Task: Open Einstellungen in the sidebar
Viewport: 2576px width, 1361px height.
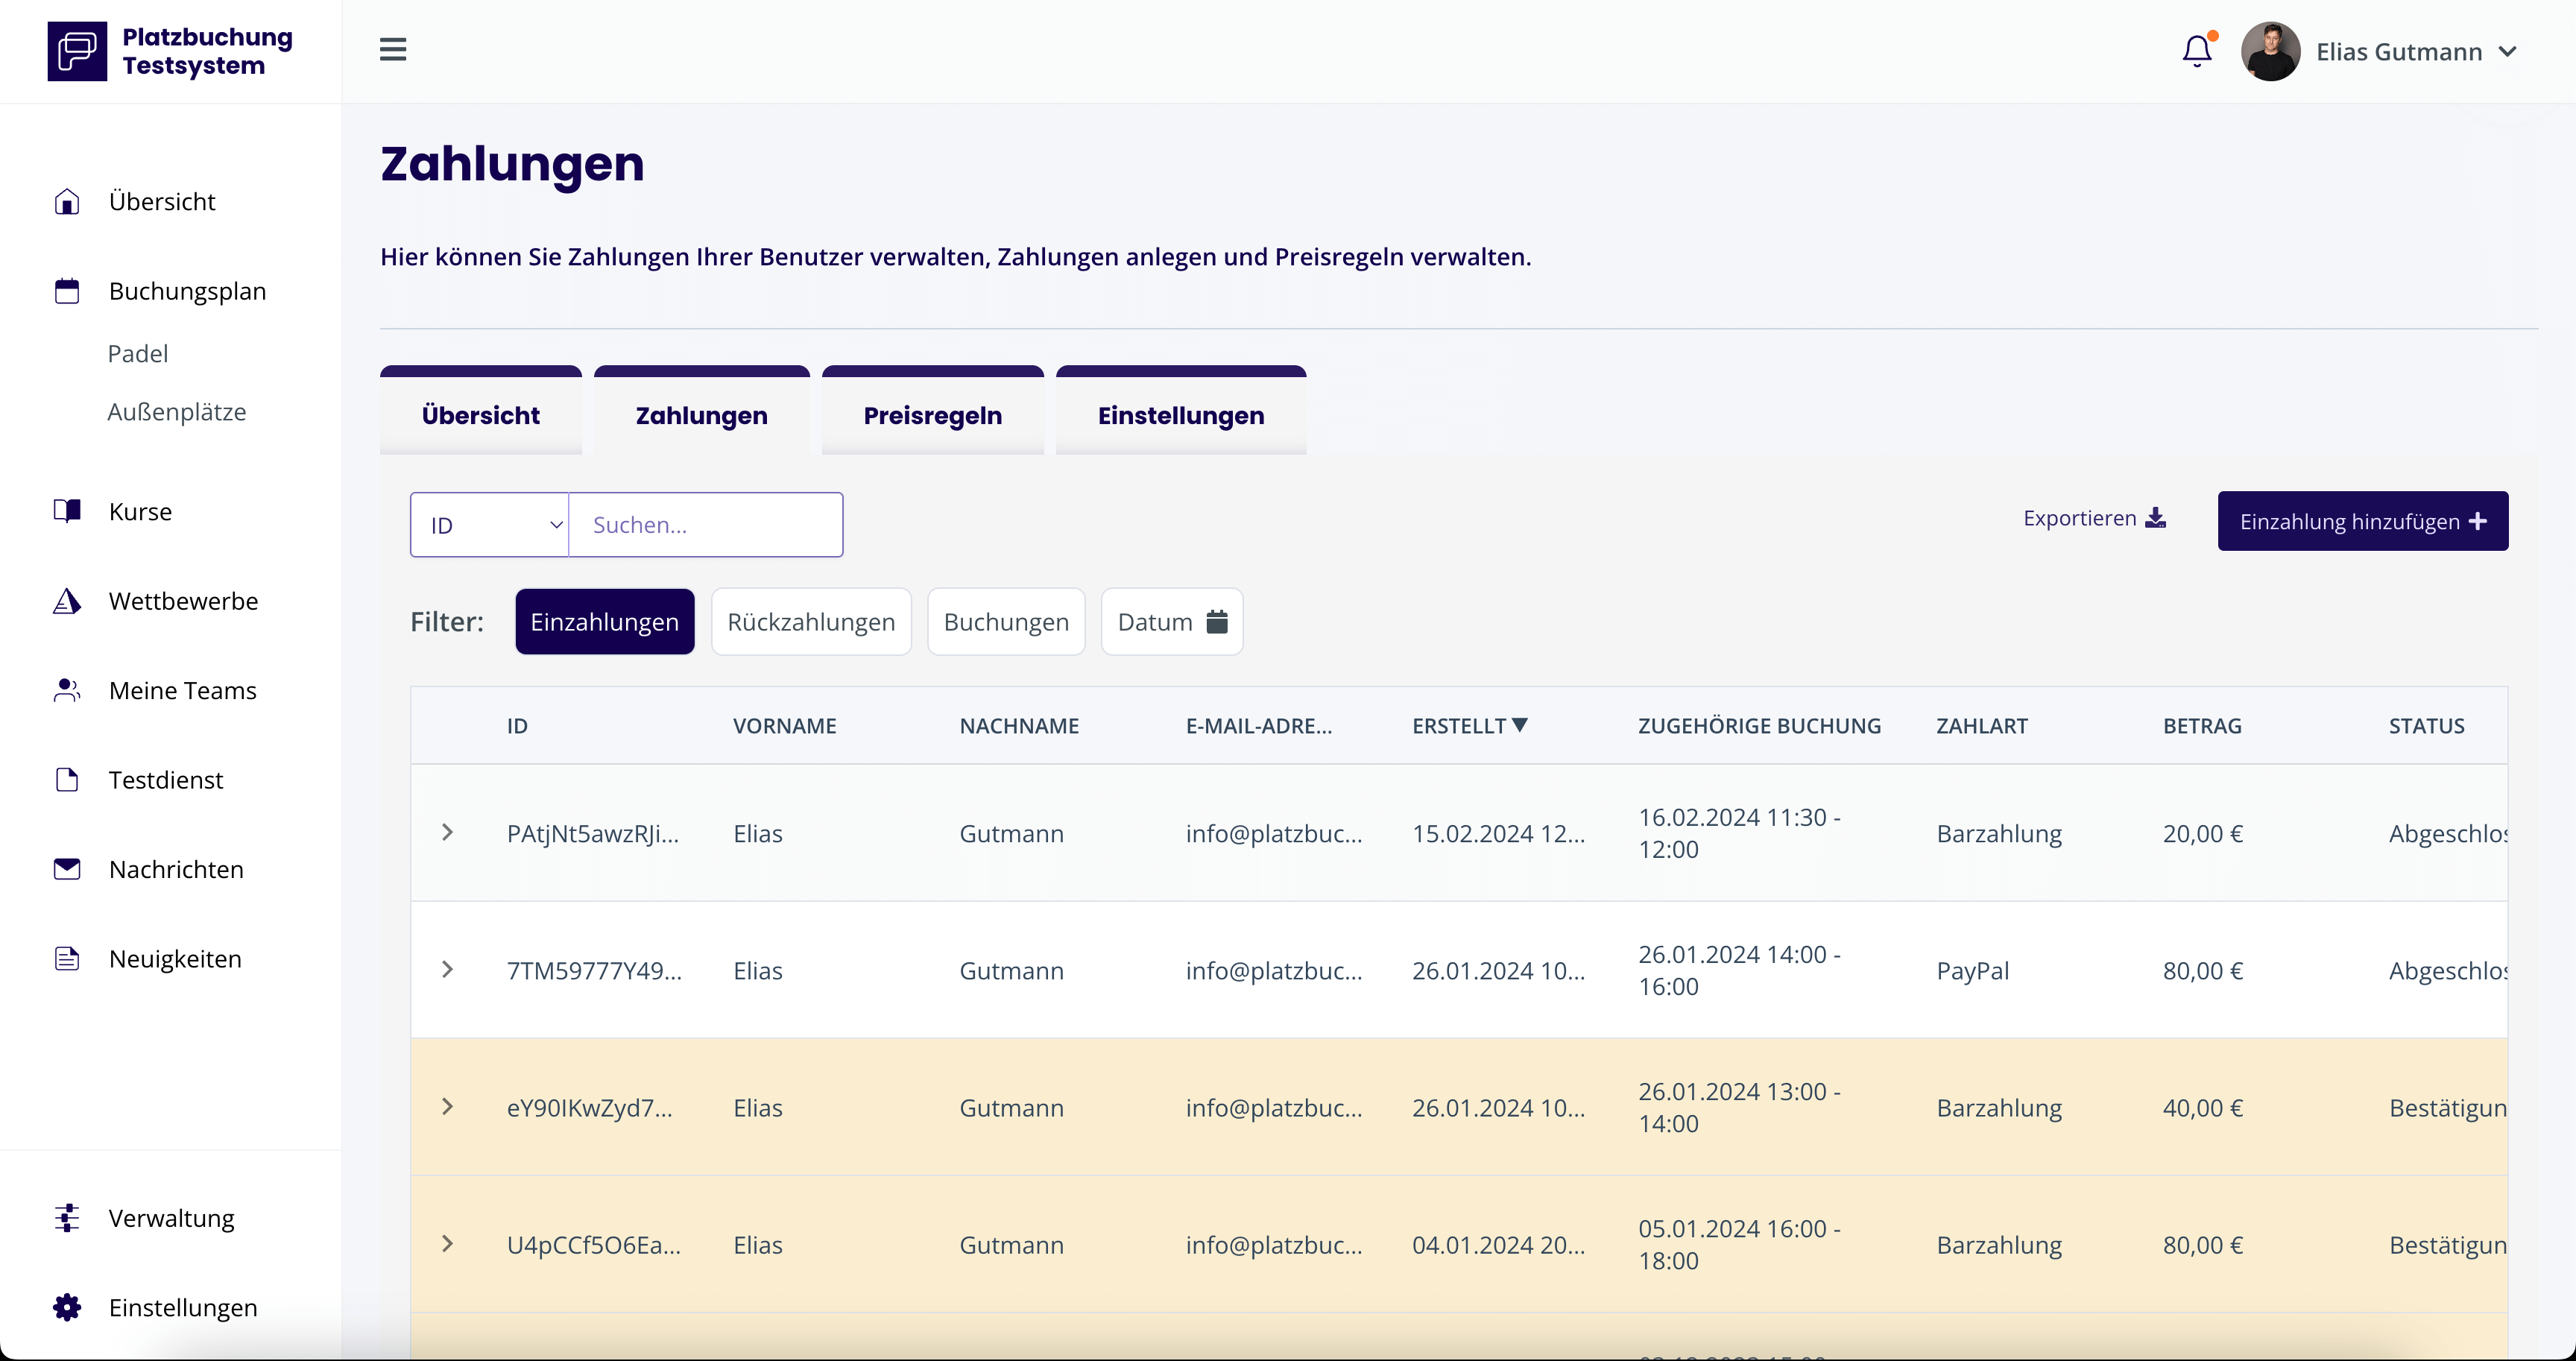Action: point(183,1307)
